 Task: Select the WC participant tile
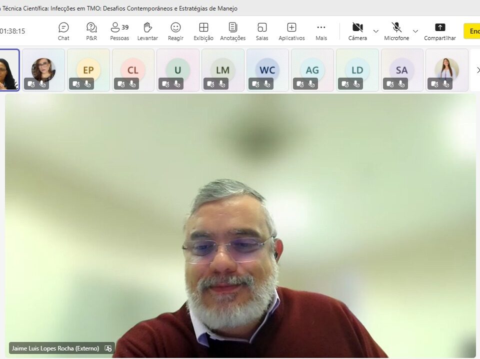(x=267, y=70)
